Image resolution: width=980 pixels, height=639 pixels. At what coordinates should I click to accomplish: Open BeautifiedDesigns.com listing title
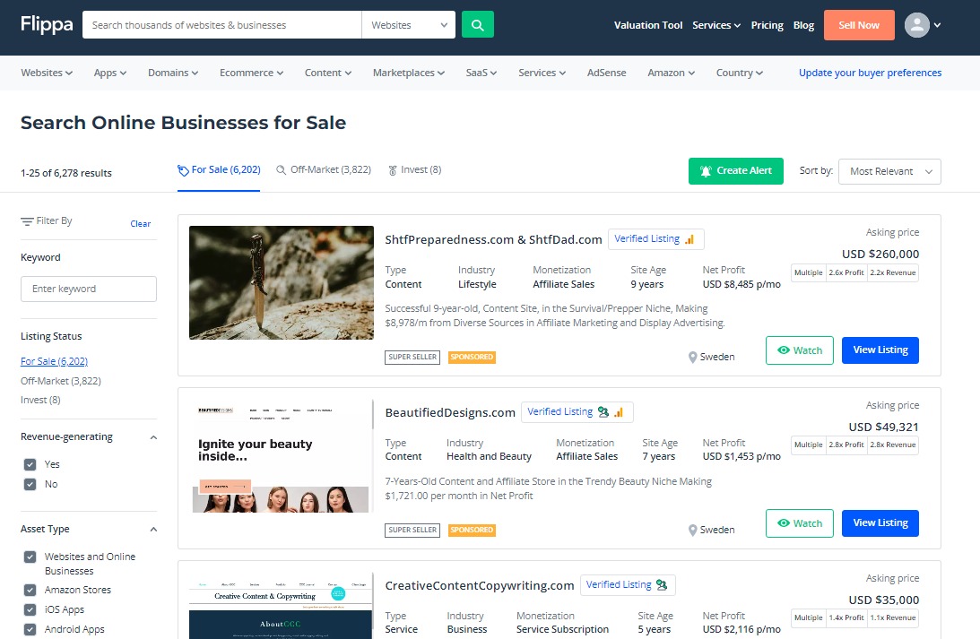coord(450,413)
